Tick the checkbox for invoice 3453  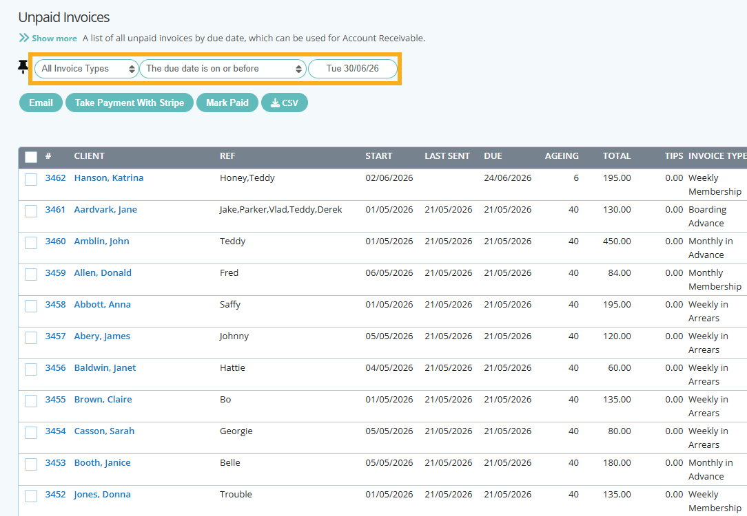(31, 464)
